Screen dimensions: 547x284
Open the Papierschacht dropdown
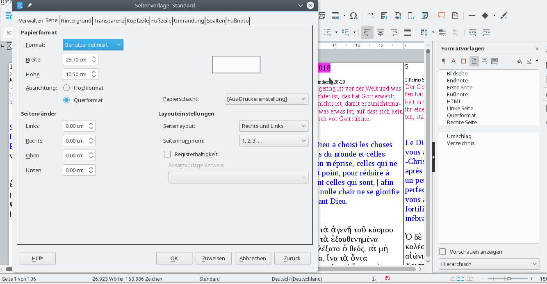point(266,99)
